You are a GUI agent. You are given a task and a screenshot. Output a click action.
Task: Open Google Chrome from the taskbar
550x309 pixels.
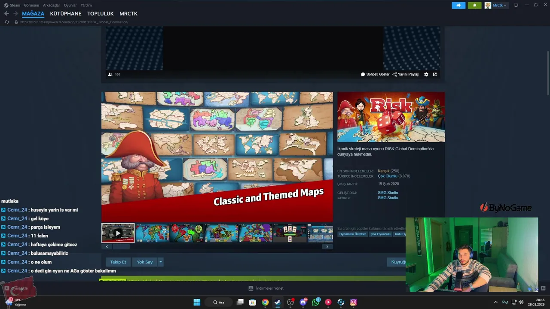(265, 302)
